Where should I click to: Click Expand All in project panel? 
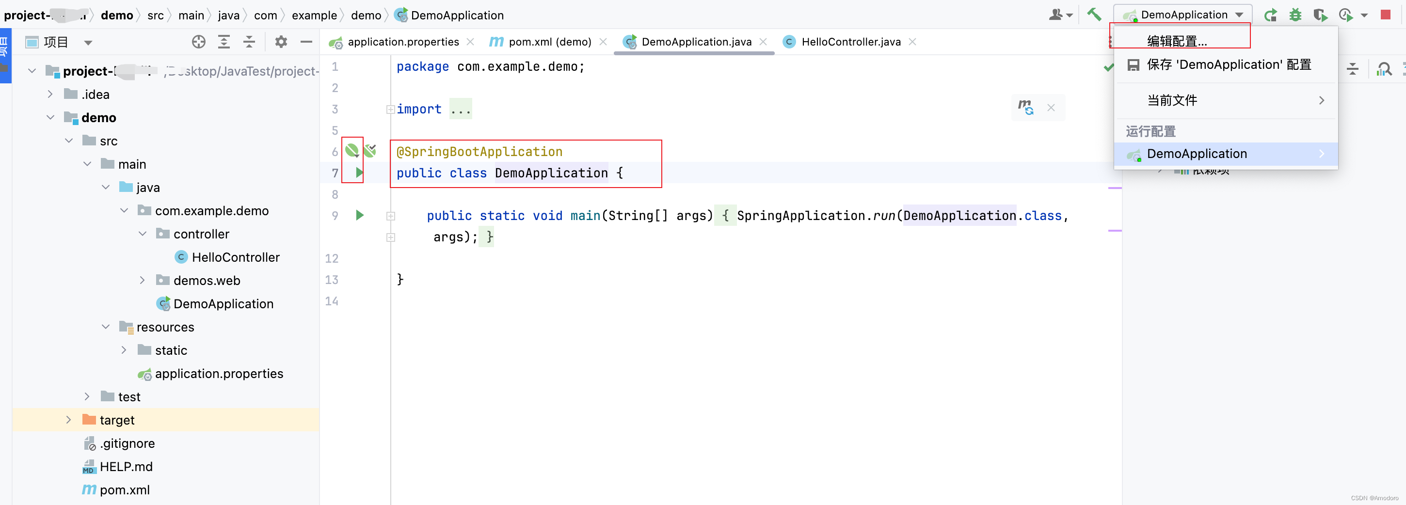click(224, 42)
